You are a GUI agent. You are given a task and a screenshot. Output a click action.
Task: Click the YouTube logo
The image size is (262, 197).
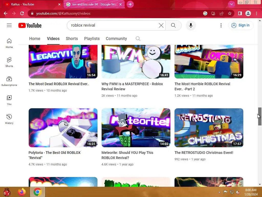30,25
